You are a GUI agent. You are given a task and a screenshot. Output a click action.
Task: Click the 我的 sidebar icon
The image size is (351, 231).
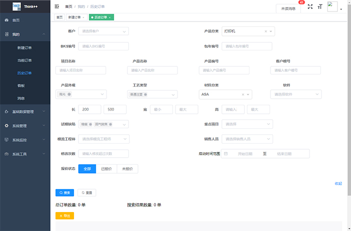pyautogui.click(x=6, y=34)
